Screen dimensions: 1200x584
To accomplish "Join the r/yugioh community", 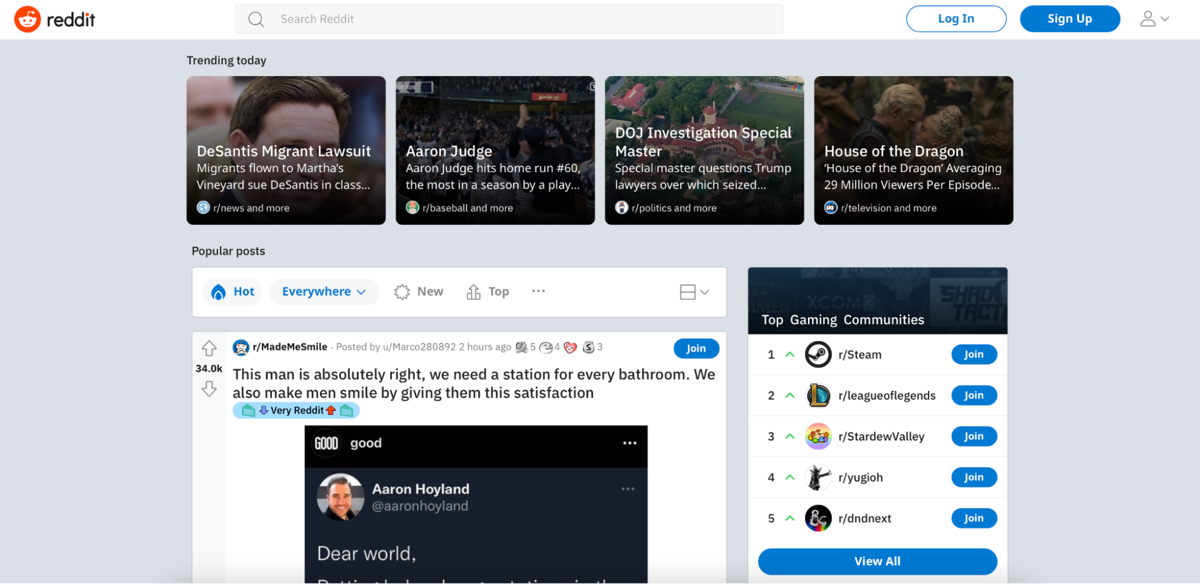I will [x=974, y=477].
